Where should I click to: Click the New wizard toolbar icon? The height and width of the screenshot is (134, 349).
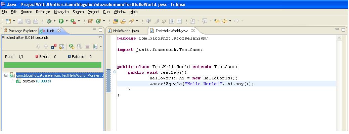coord(8,21)
